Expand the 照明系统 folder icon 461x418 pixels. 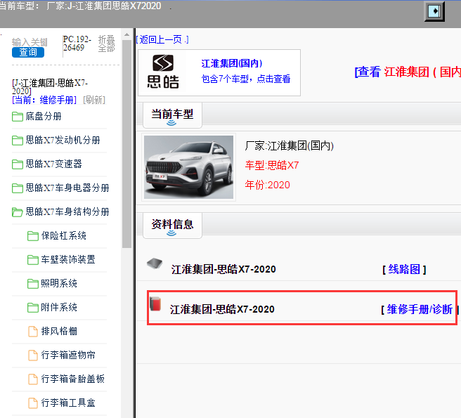tap(32, 283)
